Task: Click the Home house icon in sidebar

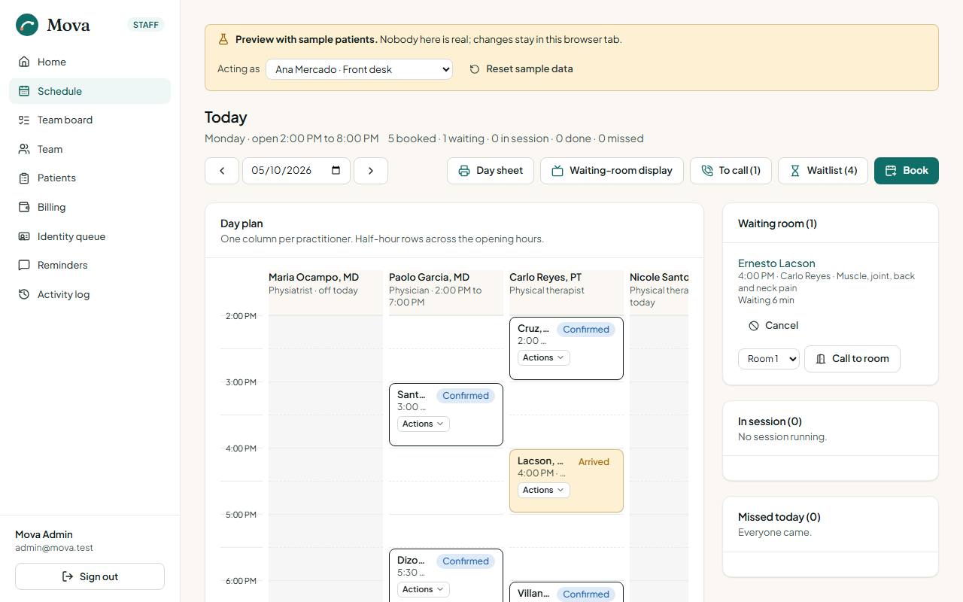Action: pyautogui.click(x=24, y=62)
